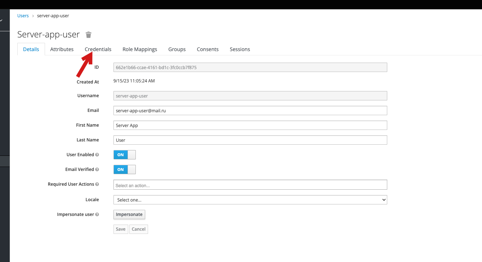Open the Locale dropdown
The width and height of the screenshot is (482, 262).
pyautogui.click(x=250, y=200)
